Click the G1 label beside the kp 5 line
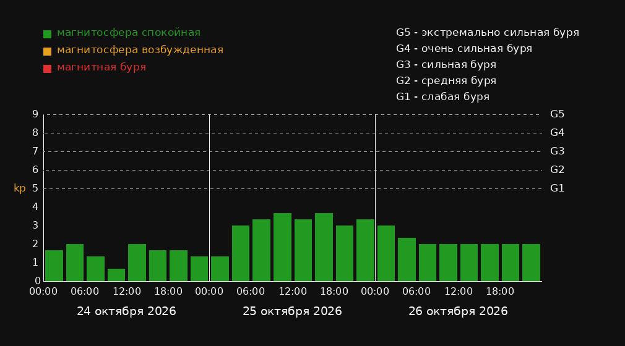The height and width of the screenshot is (346, 625). click(557, 188)
